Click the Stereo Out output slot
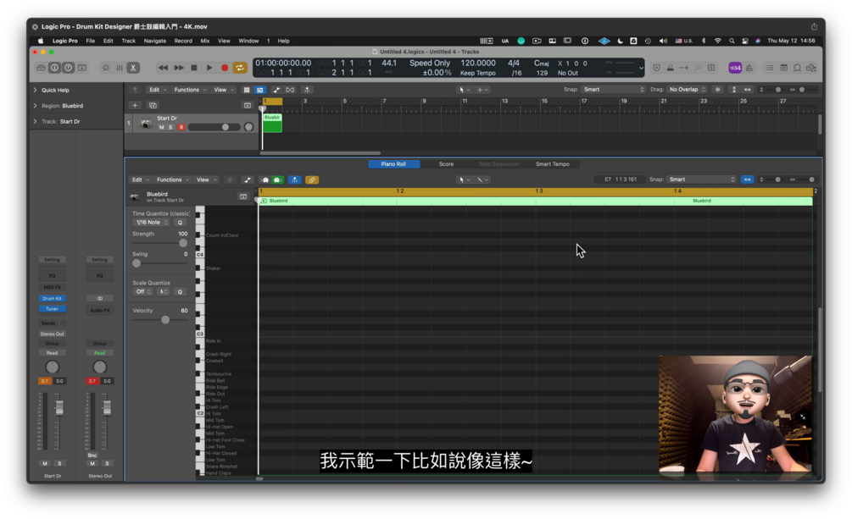852x519 pixels. point(53,334)
